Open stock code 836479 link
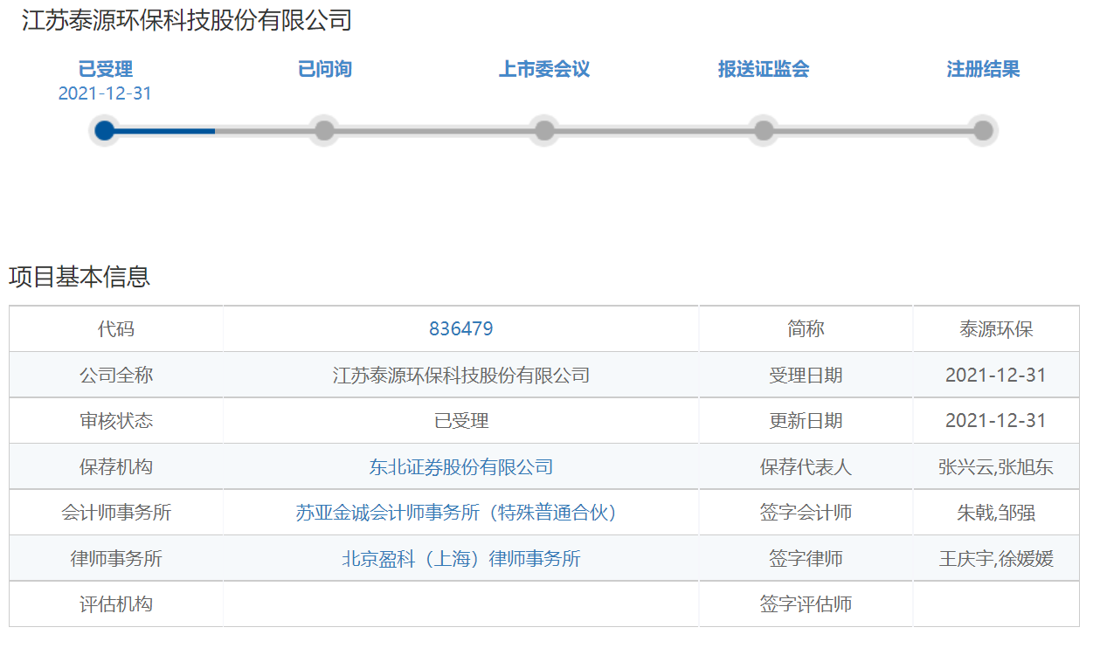Image resolution: width=1093 pixels, height=662 pixels. [x=460, y=329]
